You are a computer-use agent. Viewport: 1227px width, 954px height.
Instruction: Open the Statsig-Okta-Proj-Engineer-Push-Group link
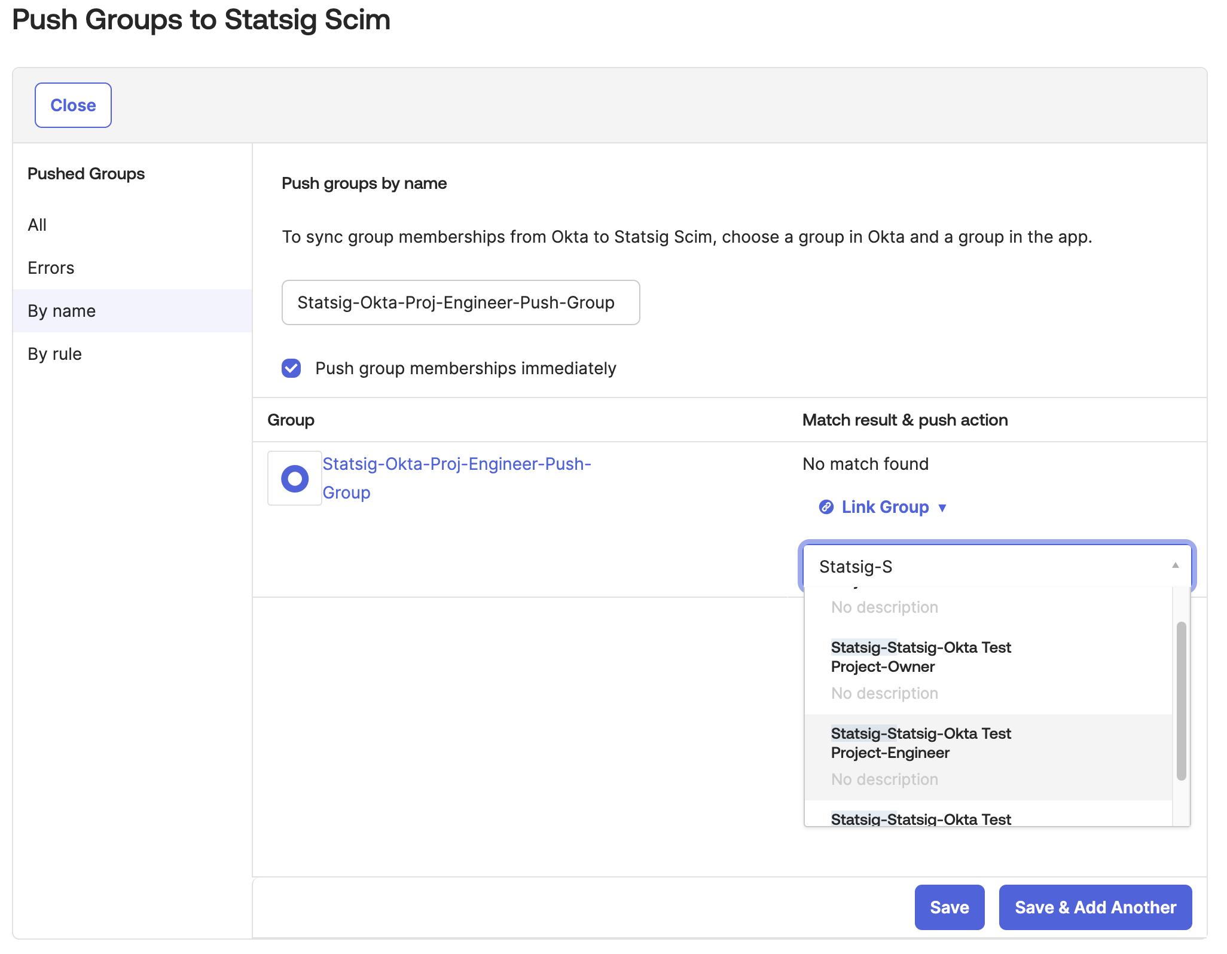point(456,478)
